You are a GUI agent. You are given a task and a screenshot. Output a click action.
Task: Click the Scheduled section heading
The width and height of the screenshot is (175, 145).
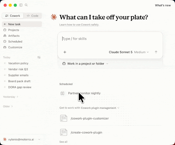[x=66, y=84]
